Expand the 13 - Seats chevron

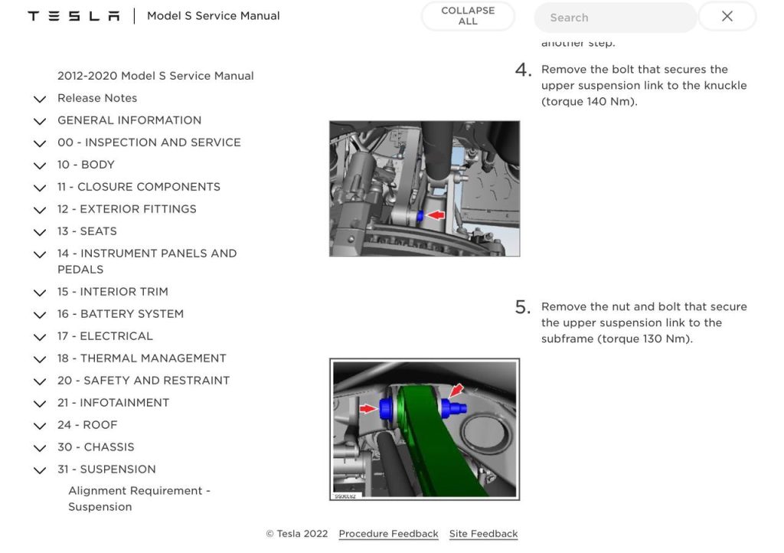click(x=40, y=232)
